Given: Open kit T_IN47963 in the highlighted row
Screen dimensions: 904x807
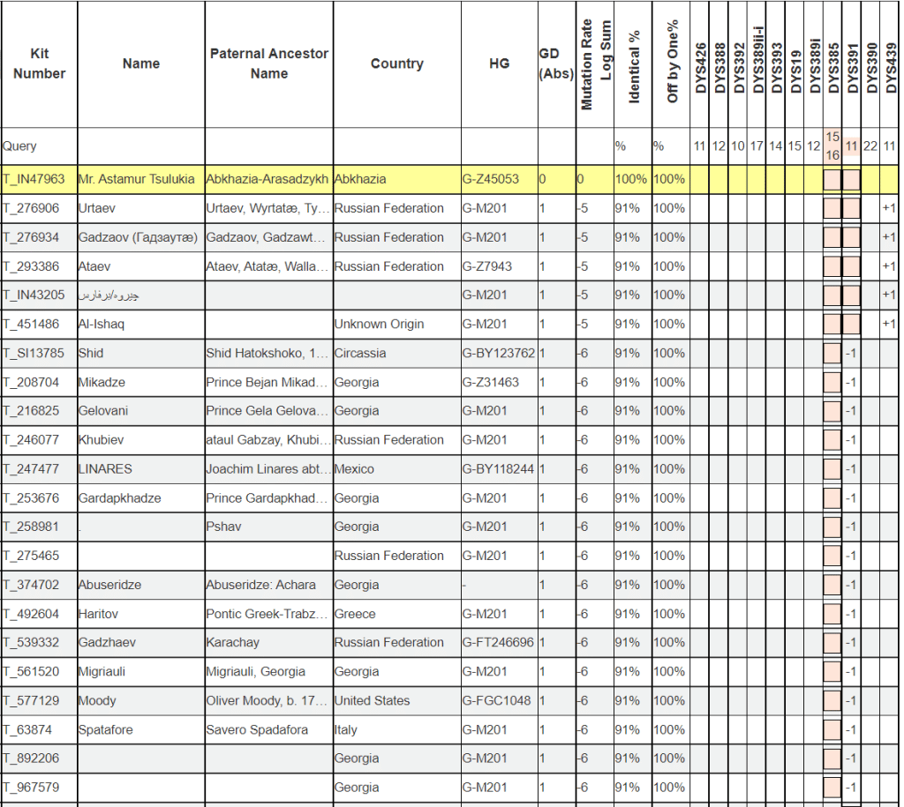Looking at the screenshot, I should pos(34,179).
